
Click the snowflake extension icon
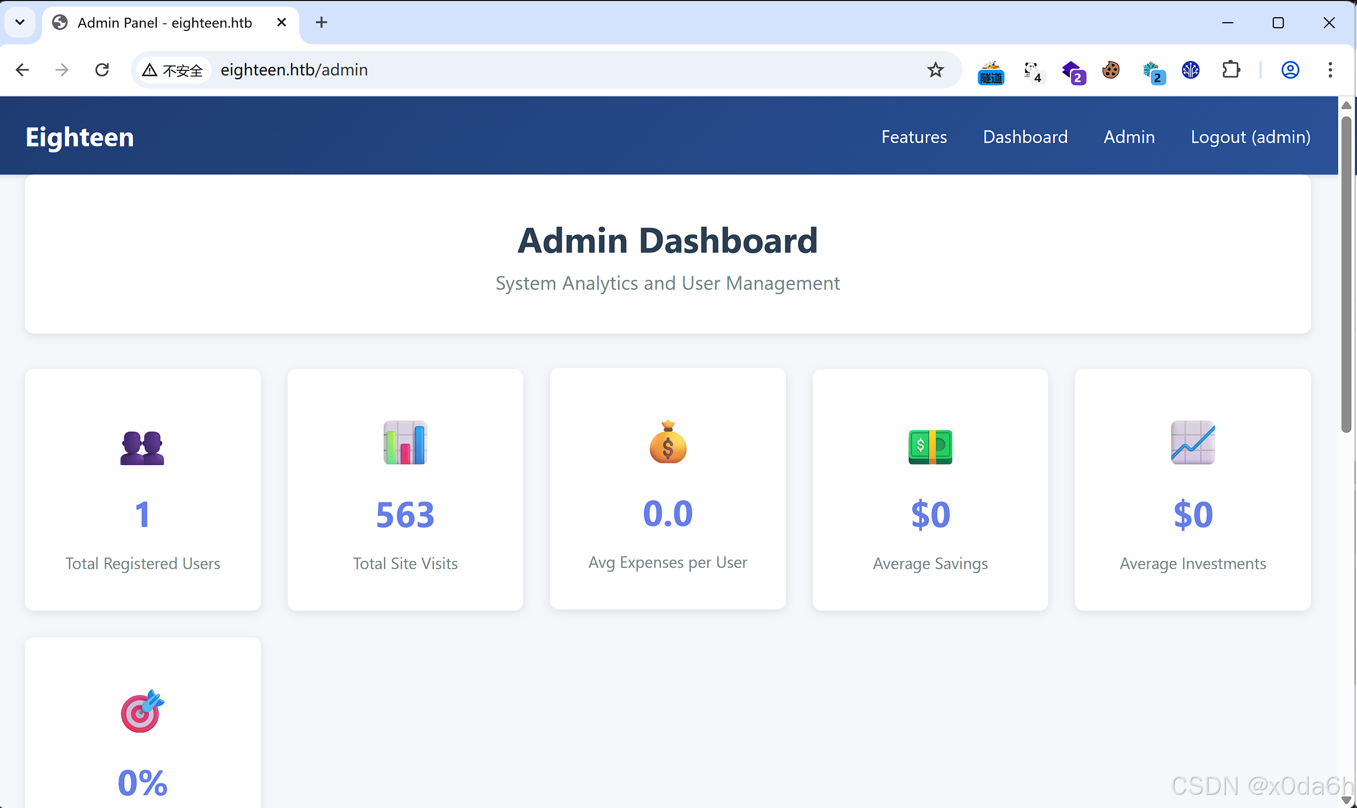(1153, 72)
